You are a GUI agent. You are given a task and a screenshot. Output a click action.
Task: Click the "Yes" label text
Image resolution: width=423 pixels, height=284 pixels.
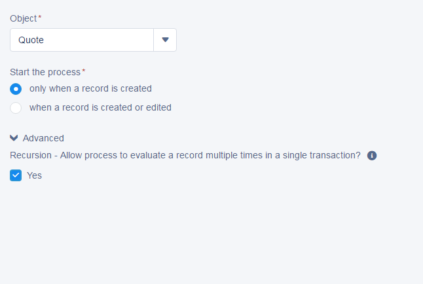[34, 175]
